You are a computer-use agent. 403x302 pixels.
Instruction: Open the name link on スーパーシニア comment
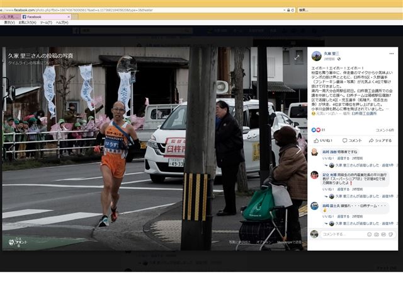[329, 175]
